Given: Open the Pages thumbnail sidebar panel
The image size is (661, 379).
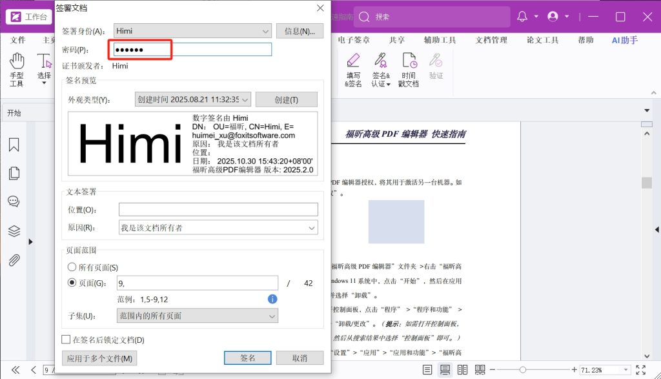Looking at the screenshot, I should [x=14, y=173].
